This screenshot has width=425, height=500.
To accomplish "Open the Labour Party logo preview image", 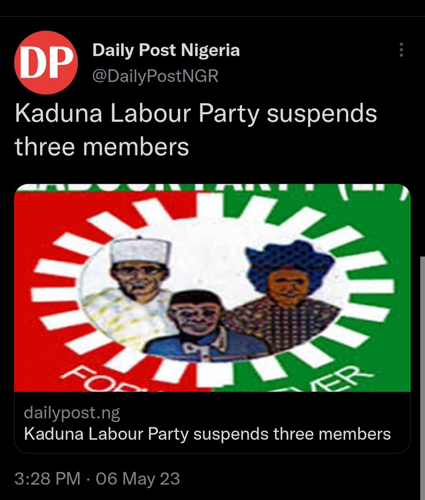I will point(212,288).
